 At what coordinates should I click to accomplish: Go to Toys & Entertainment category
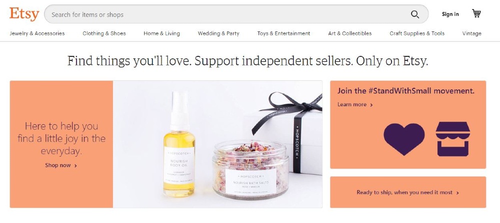pyautogui.click(x=284, y=33)
